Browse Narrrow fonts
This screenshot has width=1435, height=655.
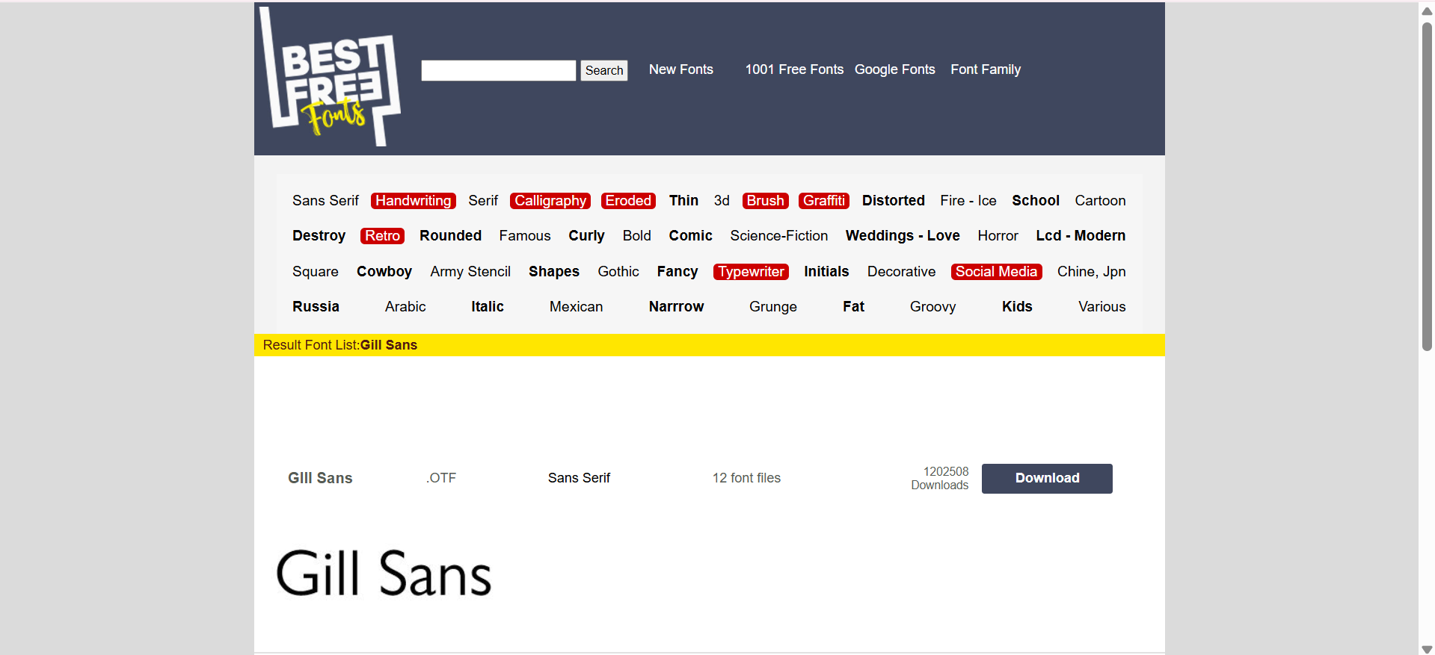(676, 307)
